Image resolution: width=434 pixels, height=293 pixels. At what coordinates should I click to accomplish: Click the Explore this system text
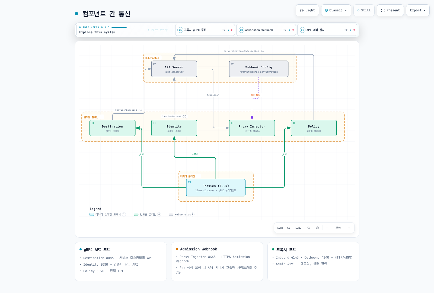tap(97, 32)
